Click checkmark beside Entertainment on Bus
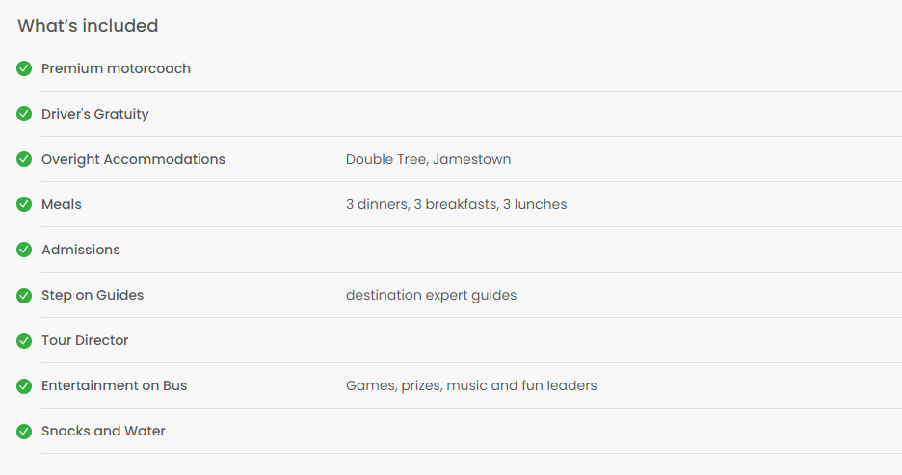The height and width of the screenshot is (475, 902). 24,385
